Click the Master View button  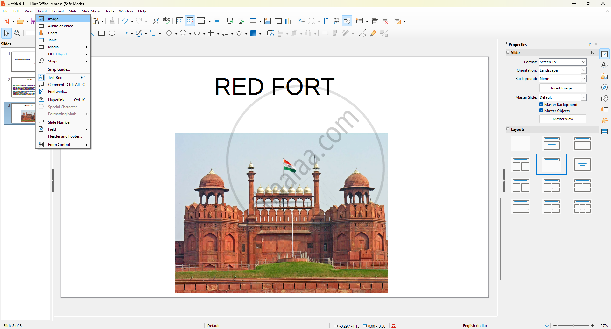[563, 119]
